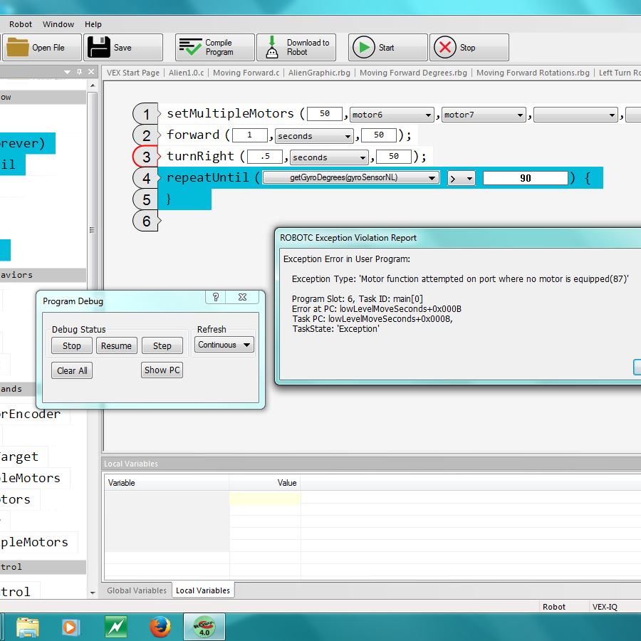Select line number 4 marker
The image size is (641, 641).
tap(146, 178)
